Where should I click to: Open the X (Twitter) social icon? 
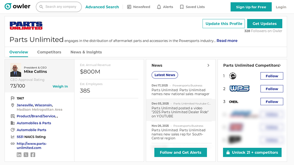coord(26,155)
